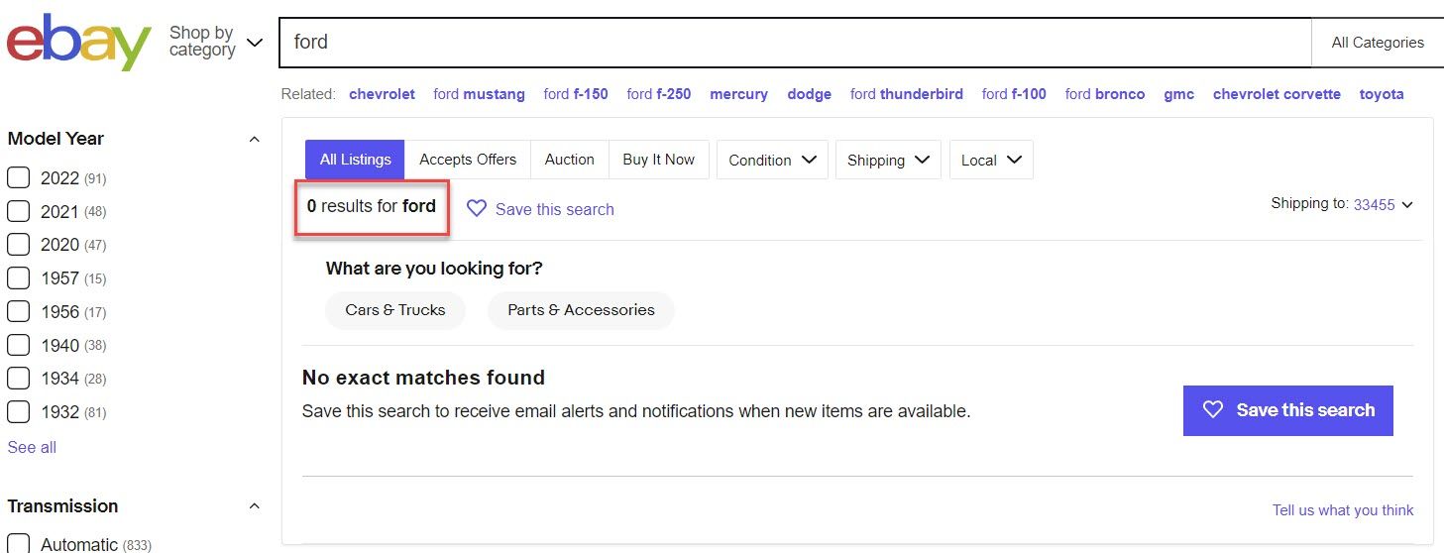The width and height of the screenshot is (1444, 553).
Task: Tick the 1957 model year checkbox
Action: [x=19, y=278]
